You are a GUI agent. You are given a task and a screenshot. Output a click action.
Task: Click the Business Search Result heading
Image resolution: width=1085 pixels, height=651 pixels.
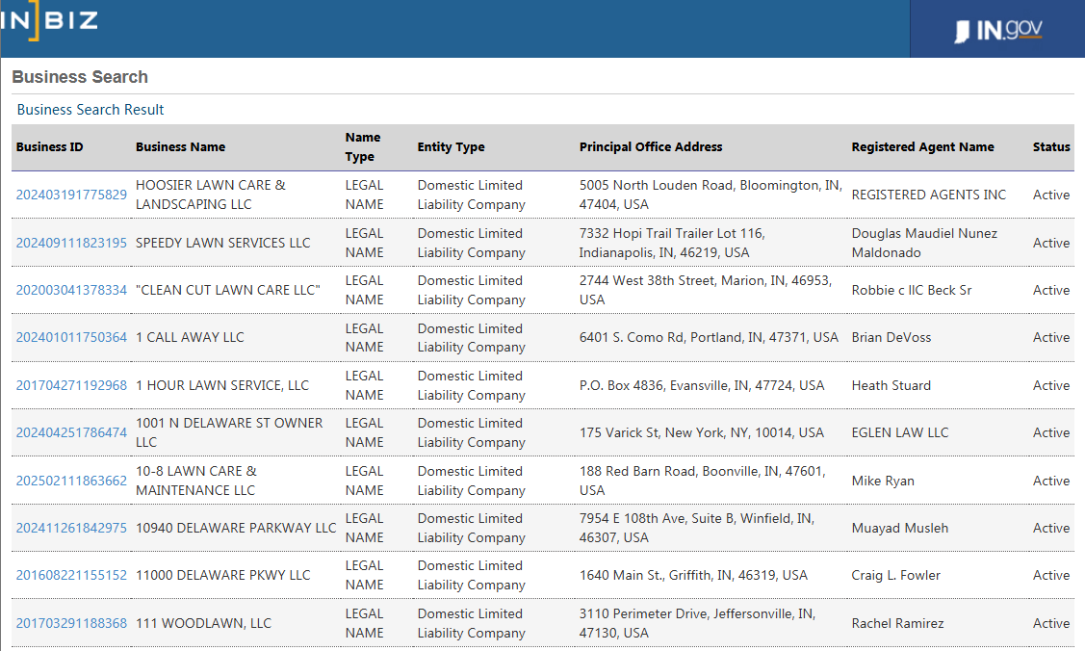point(90,110)
